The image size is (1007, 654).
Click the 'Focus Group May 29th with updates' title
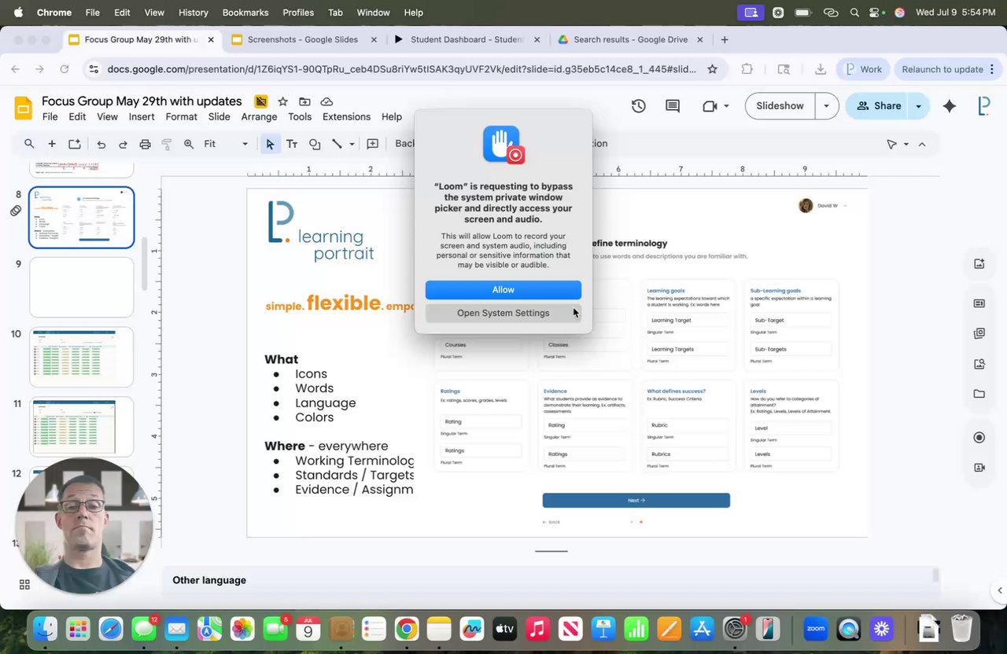click(x=142, y=101)
